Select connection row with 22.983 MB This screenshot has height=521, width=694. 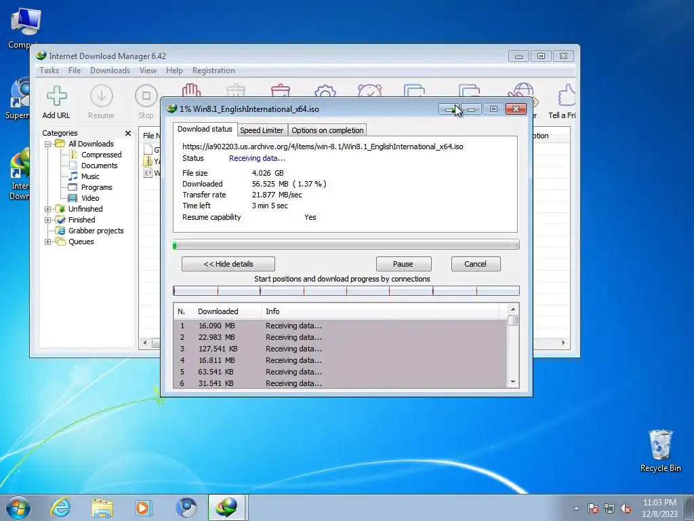click(340, 337)
